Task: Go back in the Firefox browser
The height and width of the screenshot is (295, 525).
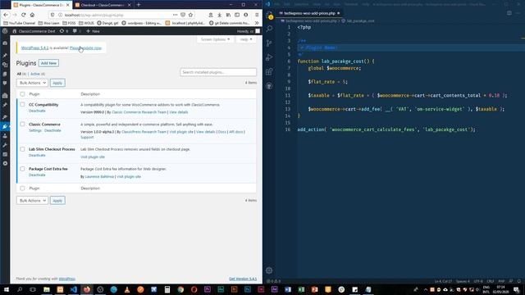Action: [6, 15]
